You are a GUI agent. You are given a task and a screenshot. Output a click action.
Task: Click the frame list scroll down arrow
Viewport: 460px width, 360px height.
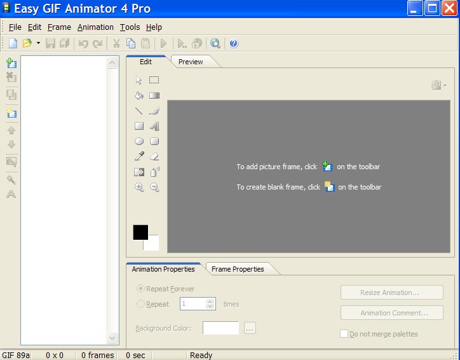point(112,338)
